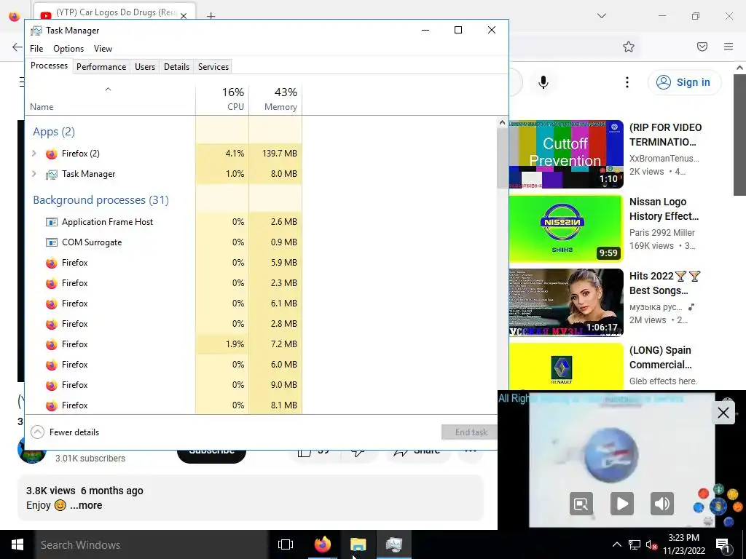The width and height of the screenshot is (746, 559).
Task: Bookmark this page with the star icon
Action: (x=629, y=47)
